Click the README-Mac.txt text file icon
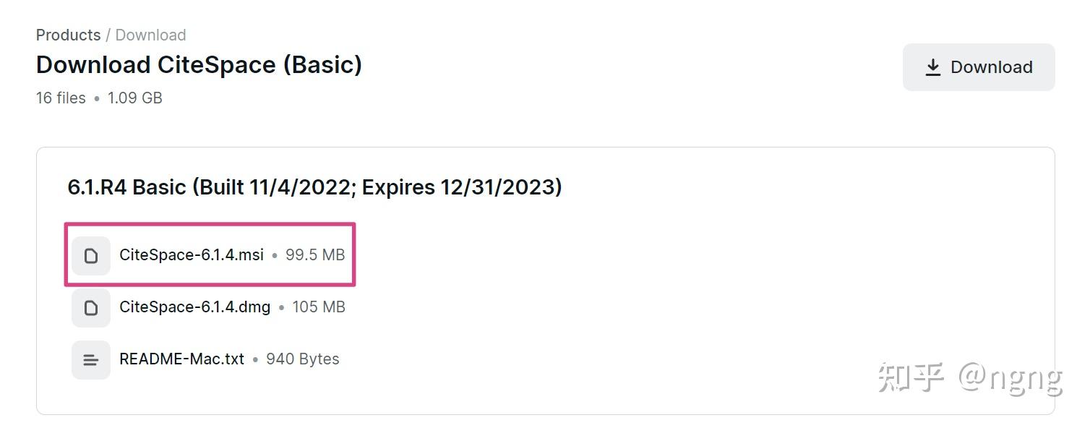 tap(91, 359)
